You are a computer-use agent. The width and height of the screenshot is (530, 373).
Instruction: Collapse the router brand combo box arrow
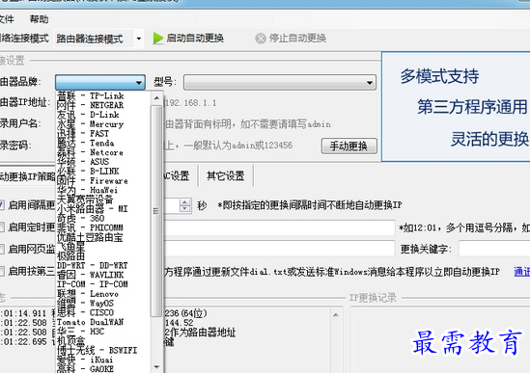tap(139, 82)
